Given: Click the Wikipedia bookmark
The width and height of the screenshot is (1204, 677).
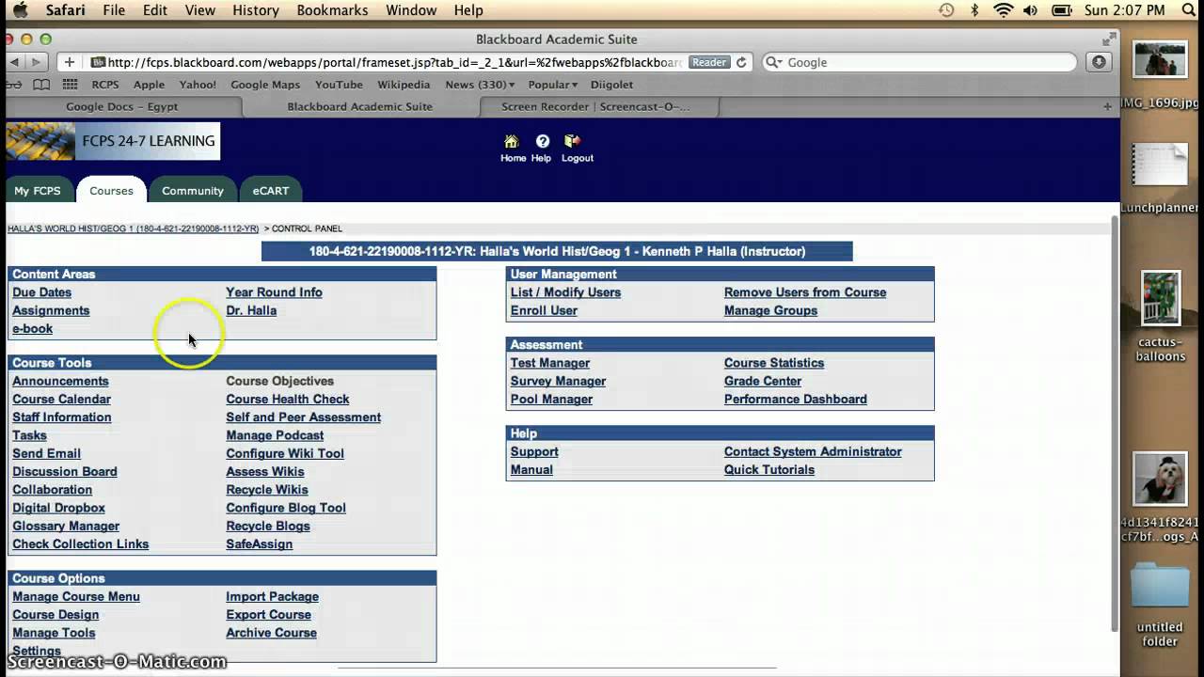Looking at the screenshot, I should (404, 85).
